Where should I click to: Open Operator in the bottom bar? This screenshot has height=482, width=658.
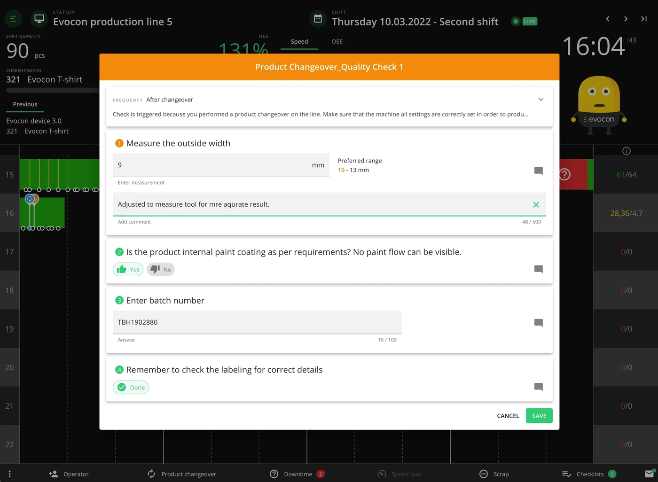pos(69,474)
